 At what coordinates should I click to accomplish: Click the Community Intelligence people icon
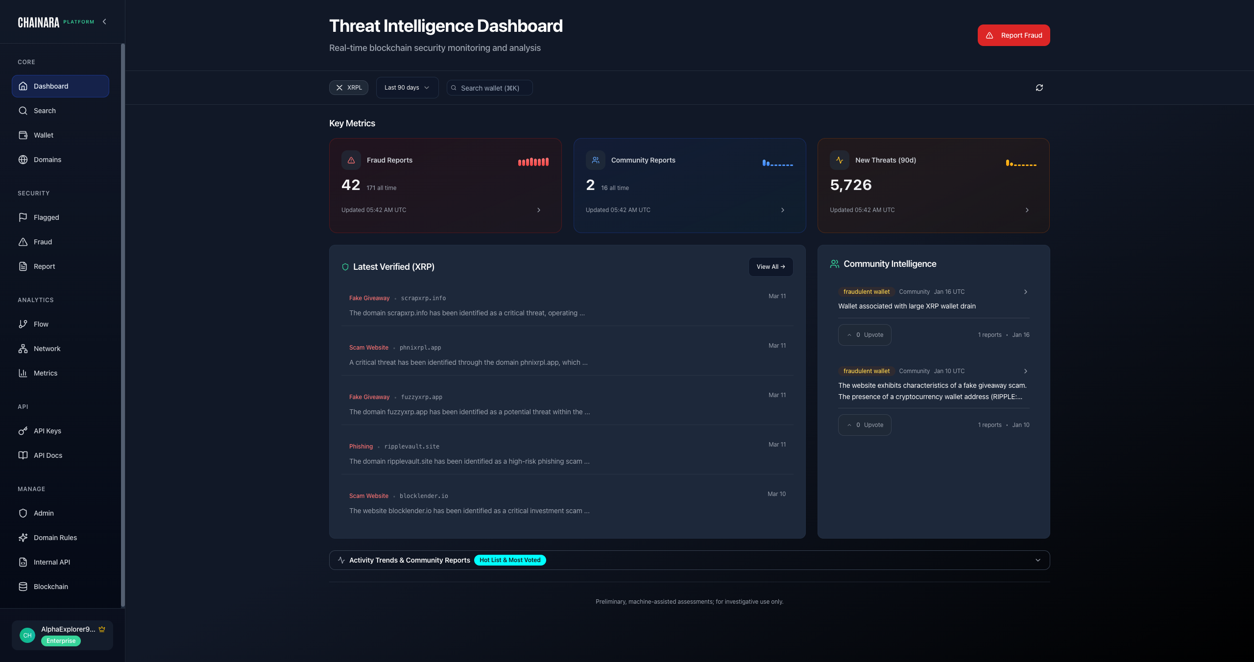click(835, 264)
